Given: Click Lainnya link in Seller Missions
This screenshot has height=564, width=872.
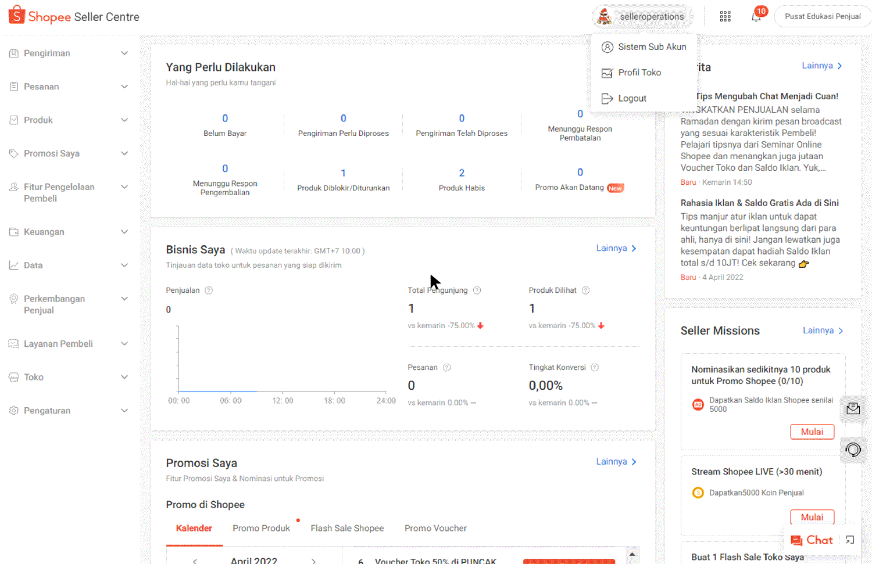Looking at the screenshot, I should [823, 331].
